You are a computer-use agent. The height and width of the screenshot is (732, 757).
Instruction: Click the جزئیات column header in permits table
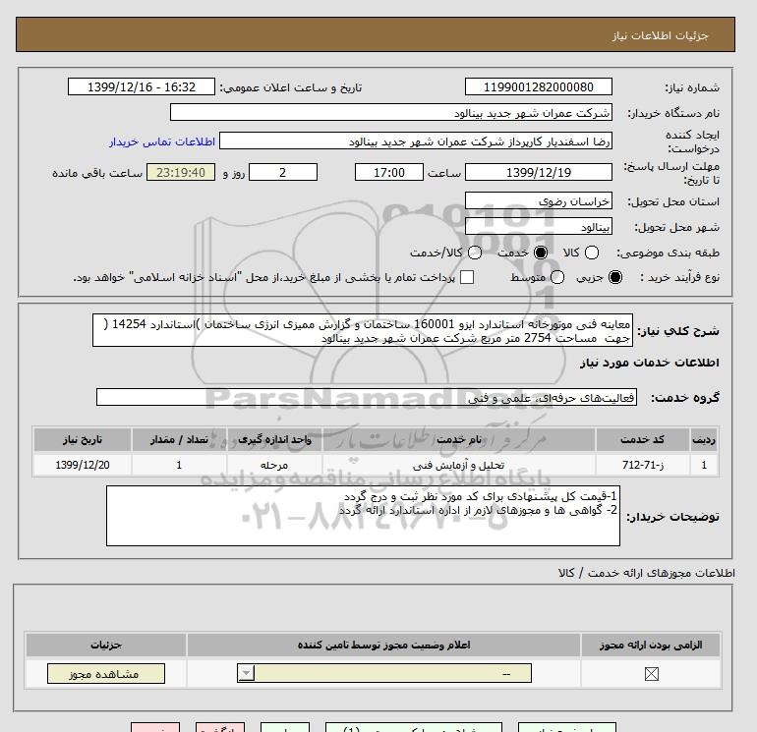point(106,645)
